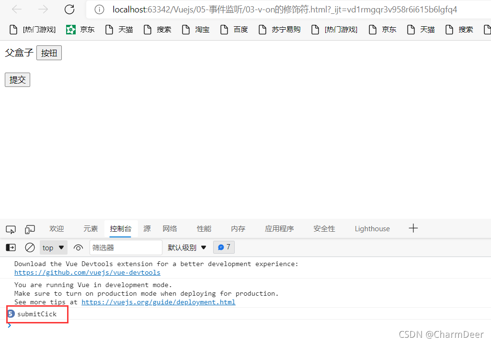Click the browser forward arrow
Image resolution: width=491 pixels, height=343 pixels.
tap(43, 10)
